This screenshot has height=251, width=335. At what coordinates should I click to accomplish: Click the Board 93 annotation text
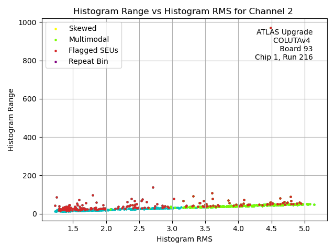(296, 49)
